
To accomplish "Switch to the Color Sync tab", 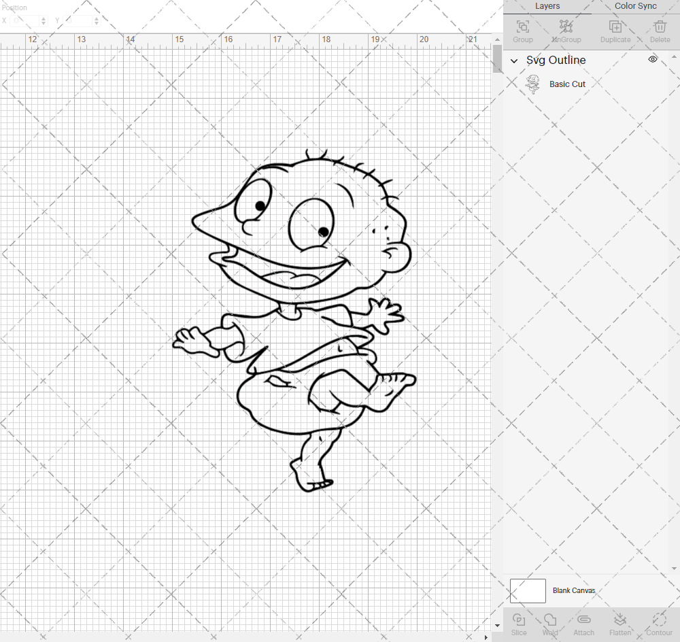I will pyautogui.click(x=635, y=6).
